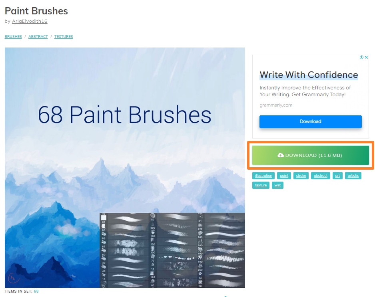
Task: Click the art tag
Action: pyautogui.click(x=337, y=176)
